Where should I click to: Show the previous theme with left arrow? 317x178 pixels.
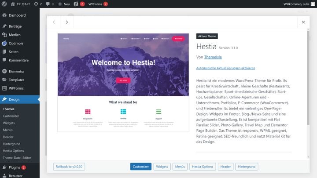pyautogui.click(x=54, y=22)
